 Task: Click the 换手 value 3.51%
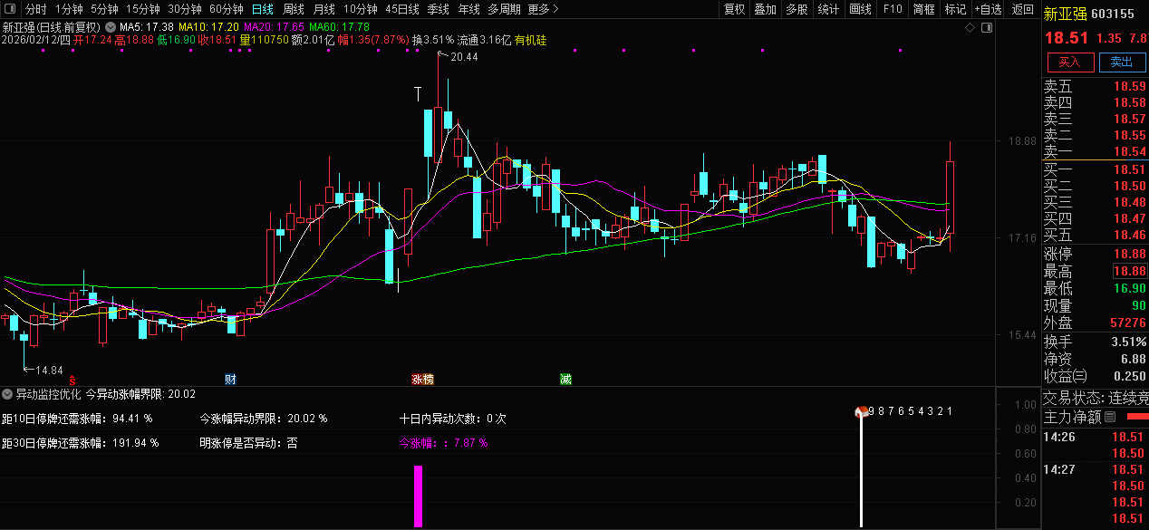pos(1128,342)
